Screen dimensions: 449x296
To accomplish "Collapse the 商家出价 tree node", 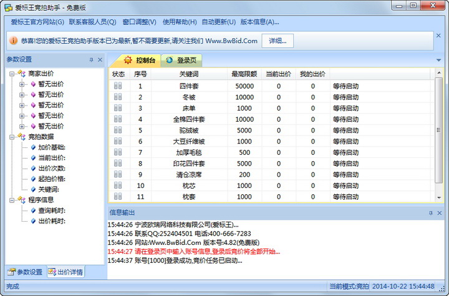I will [x=12, y=74].
